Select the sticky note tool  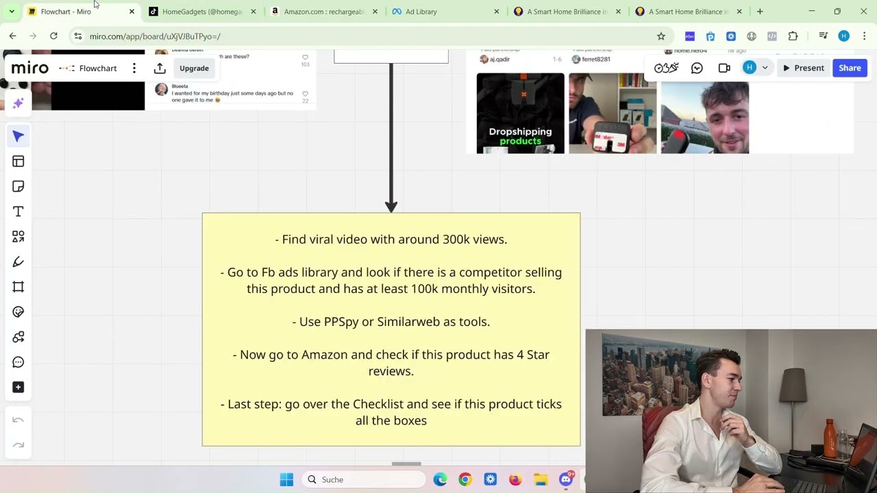coord(18,186)
